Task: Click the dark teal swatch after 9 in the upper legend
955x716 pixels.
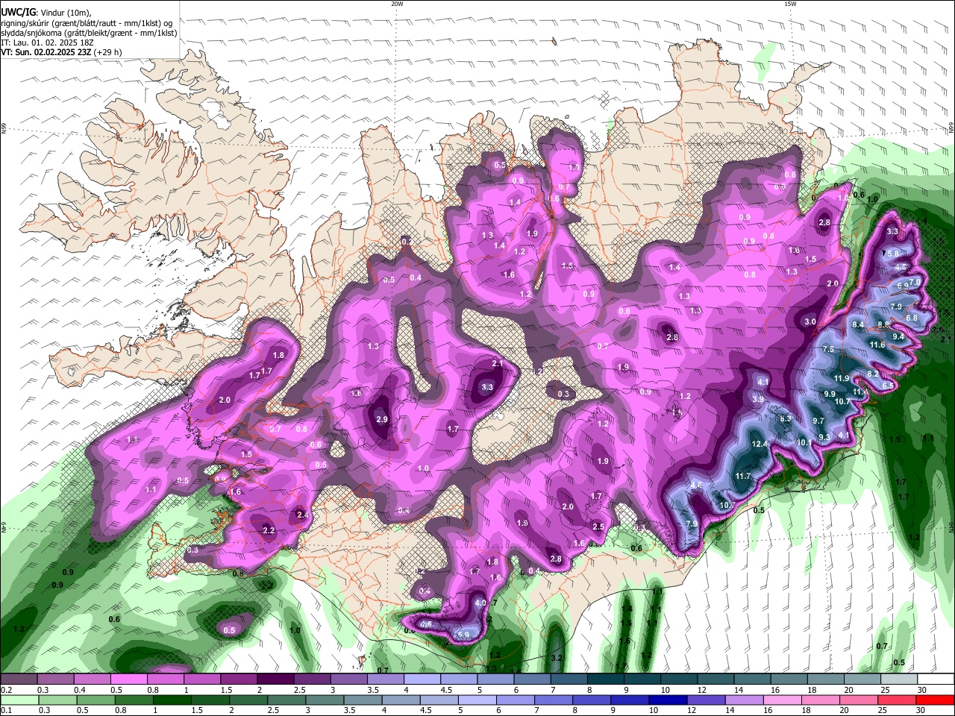Action: point(643,679)
